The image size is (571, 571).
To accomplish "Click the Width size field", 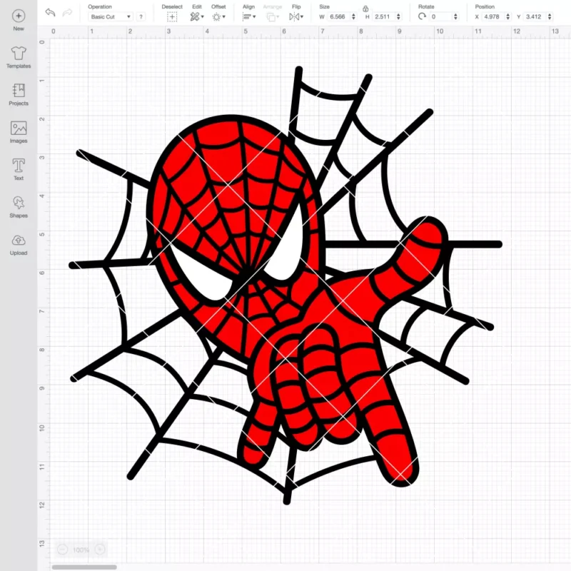I will (338, 16).
